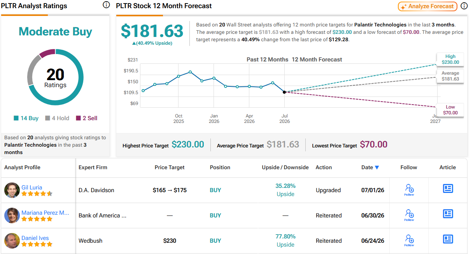Click the High $230.00 forecast label
The height and width of the screenshot is (254, 471).
[x=450, y=59]
